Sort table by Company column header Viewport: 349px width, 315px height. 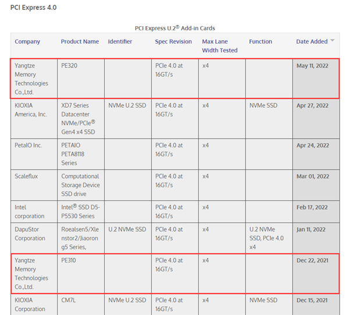pyautogui.click(x=27, y=41)
